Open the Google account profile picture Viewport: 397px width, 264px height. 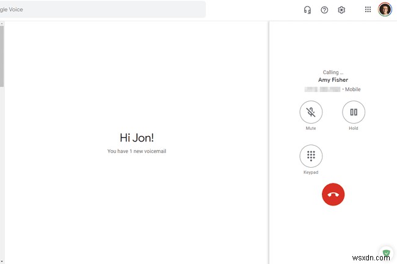click(385, 10)
